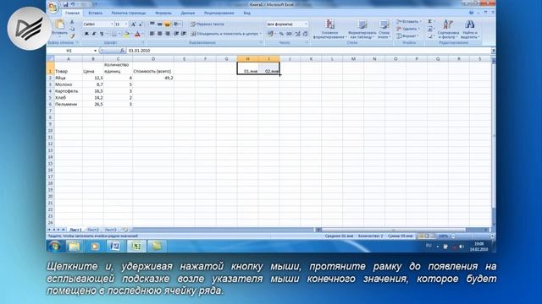This screenshot has width=542, height=304.
Task: Open Стили ячеек gallery
Action: 384,29
